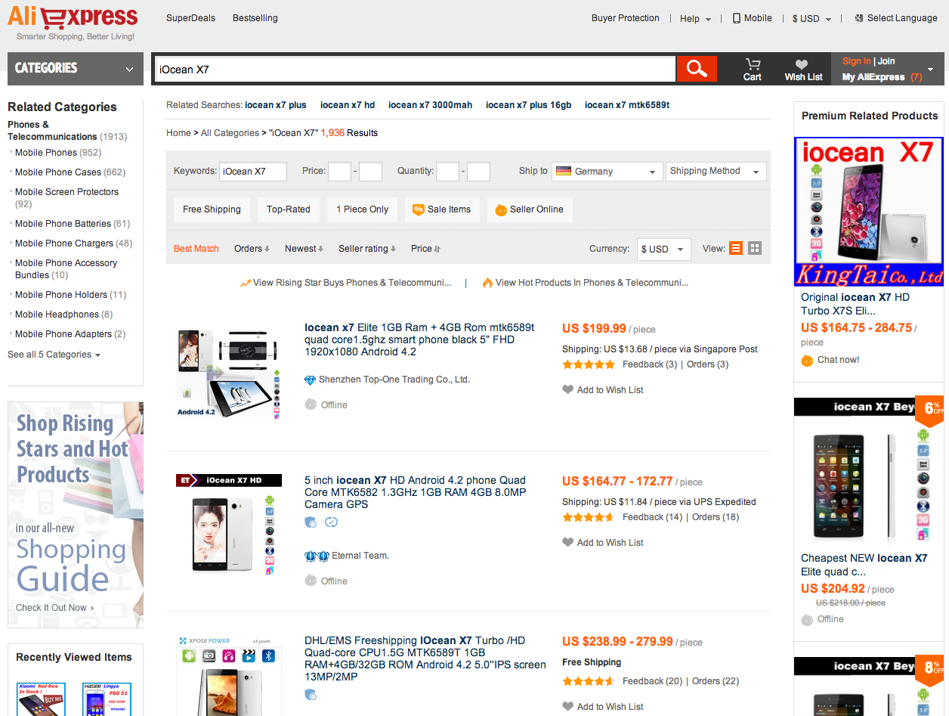Image resolution: width=949 pixels, height=716 pixels.
Task: Open the $ USD header currency dropdown
Action: pyautogui.click(x=811, y=19)
